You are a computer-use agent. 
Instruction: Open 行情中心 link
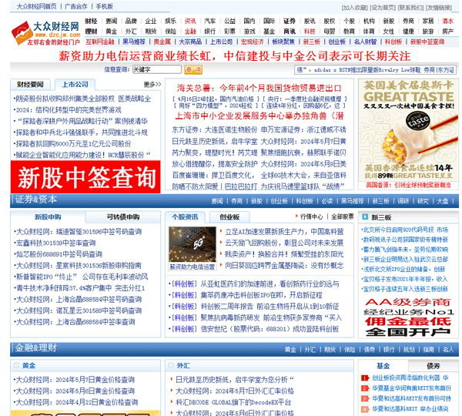(x=311, y=216)
